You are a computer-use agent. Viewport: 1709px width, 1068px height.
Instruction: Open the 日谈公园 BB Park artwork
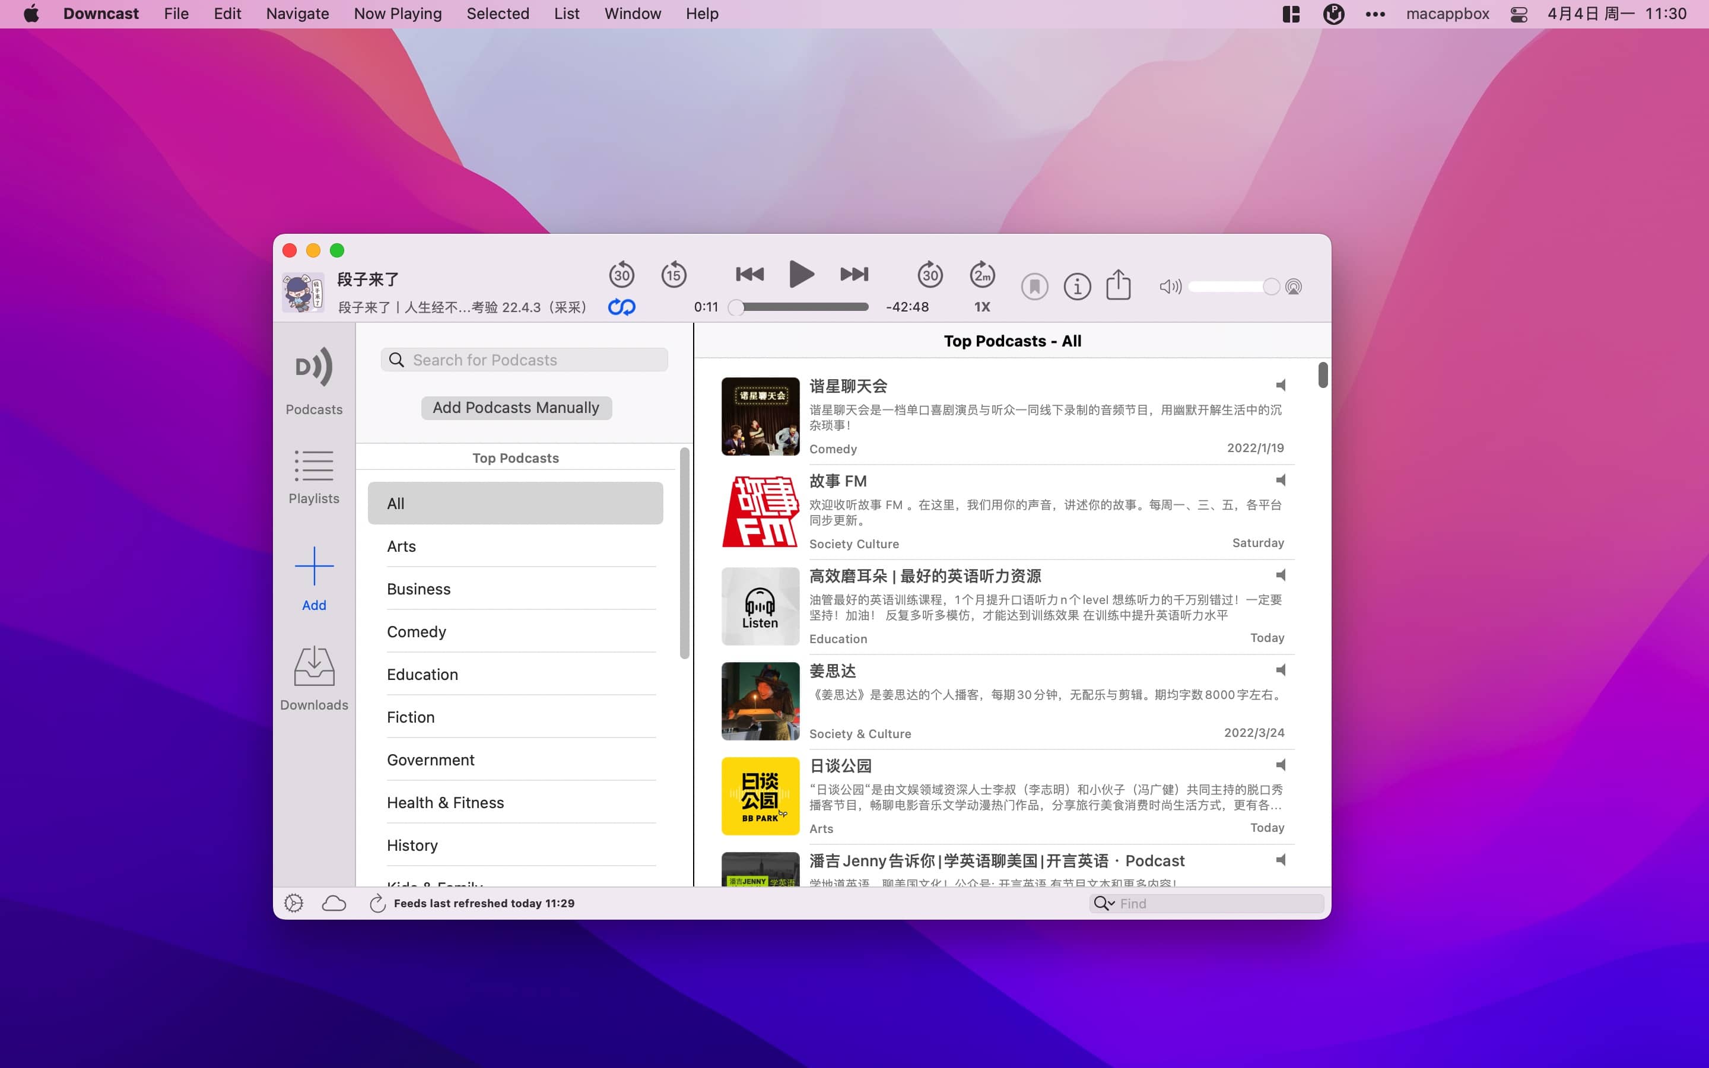pyautogui.click(x=760, y=796)
